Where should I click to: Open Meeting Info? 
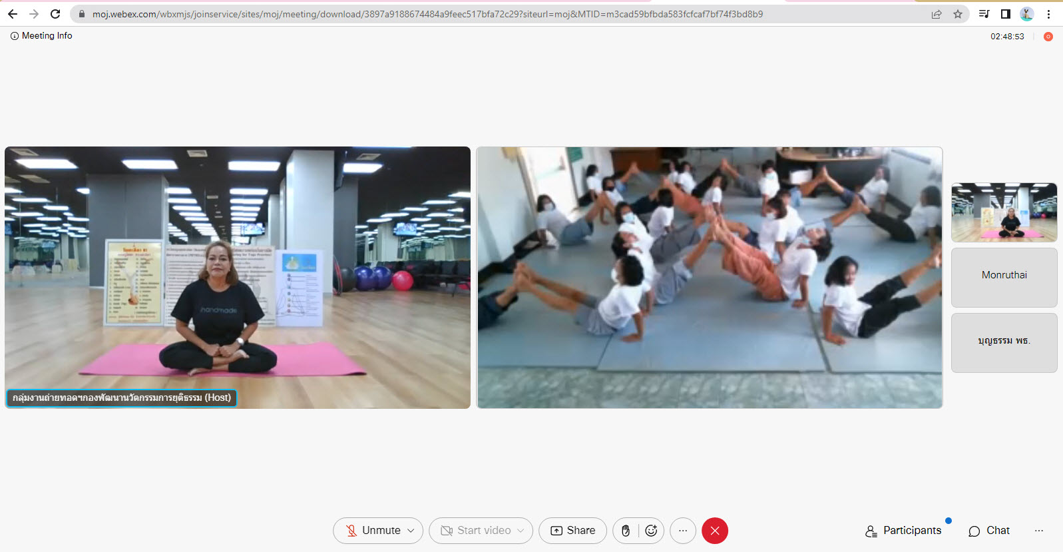pyautogui.click(x=41, y=36)
